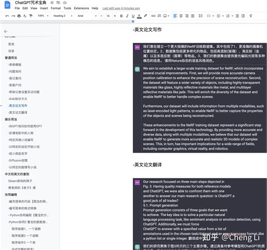Screen dimensions: 267x250
Task: Apply a numbered list
Action: (x=228, y=16)
